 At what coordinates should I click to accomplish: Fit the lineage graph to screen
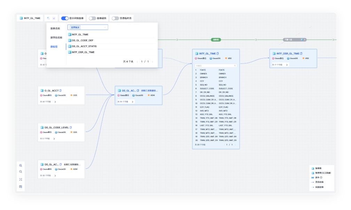click(x=21, y=180)
